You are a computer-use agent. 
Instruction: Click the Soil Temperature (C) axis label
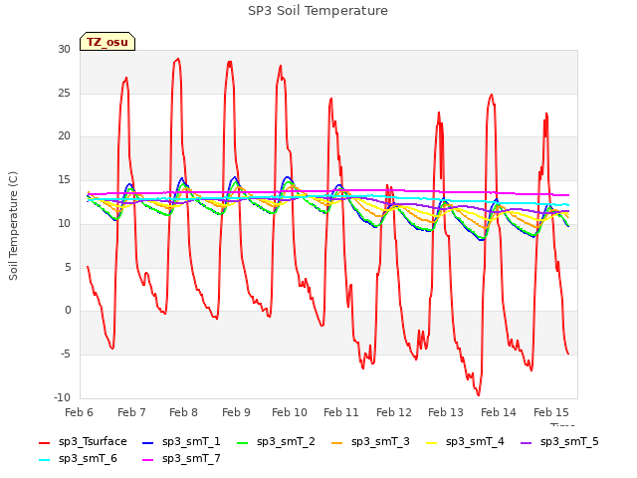(13, 226)
